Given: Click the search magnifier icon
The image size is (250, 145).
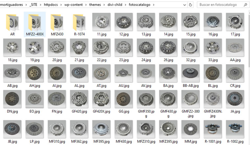Looking at the screenshot, I should click(x=245, y=5).
